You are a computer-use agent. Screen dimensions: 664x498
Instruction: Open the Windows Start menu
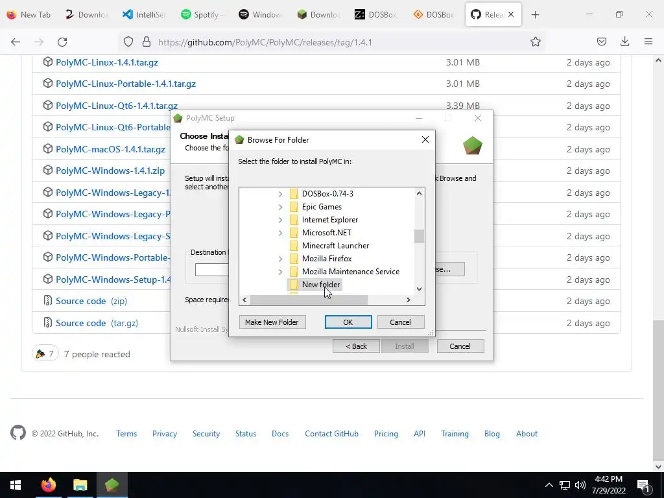coord(16,485)
